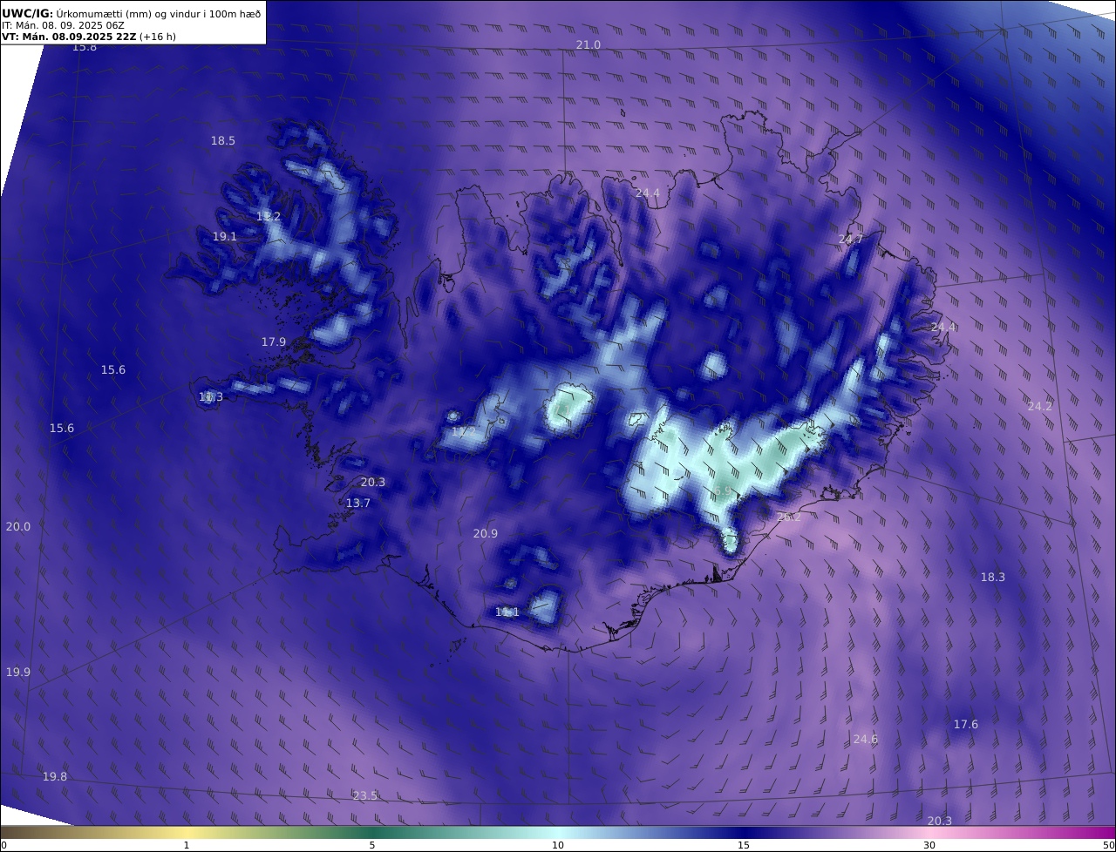The width and height of the screenshot is (1116, 852).
Task: Click the colorbar tick label 30
Action: 929,845
